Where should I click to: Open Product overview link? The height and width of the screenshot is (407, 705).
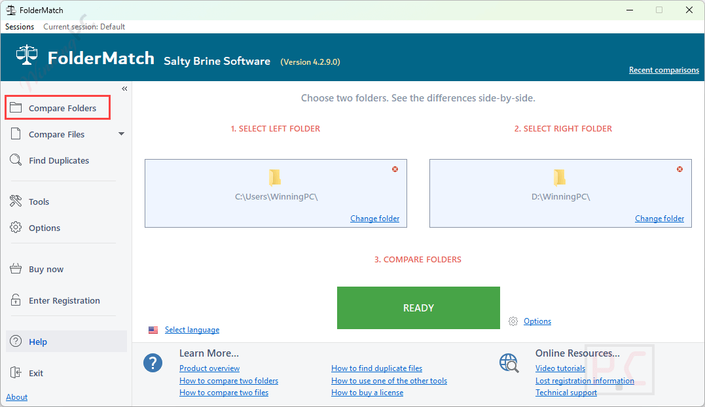coord(209,368)
